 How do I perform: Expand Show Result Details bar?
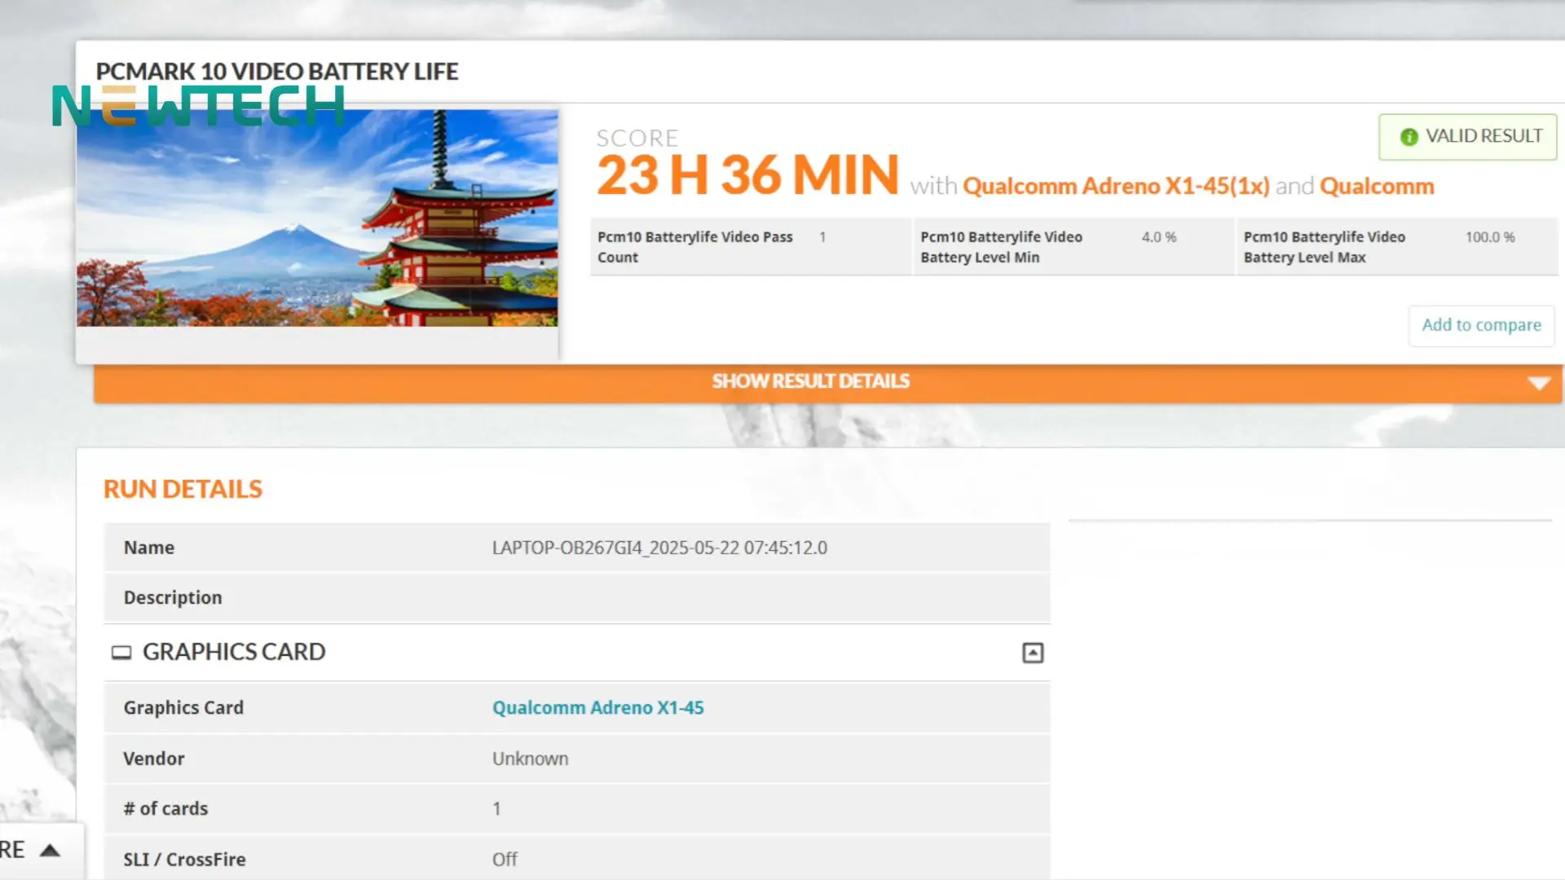pos(810,381)
